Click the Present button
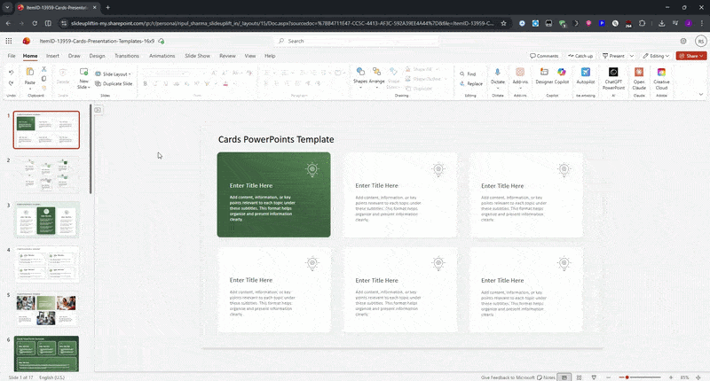The image size is (710, 381). click(613, 56)
